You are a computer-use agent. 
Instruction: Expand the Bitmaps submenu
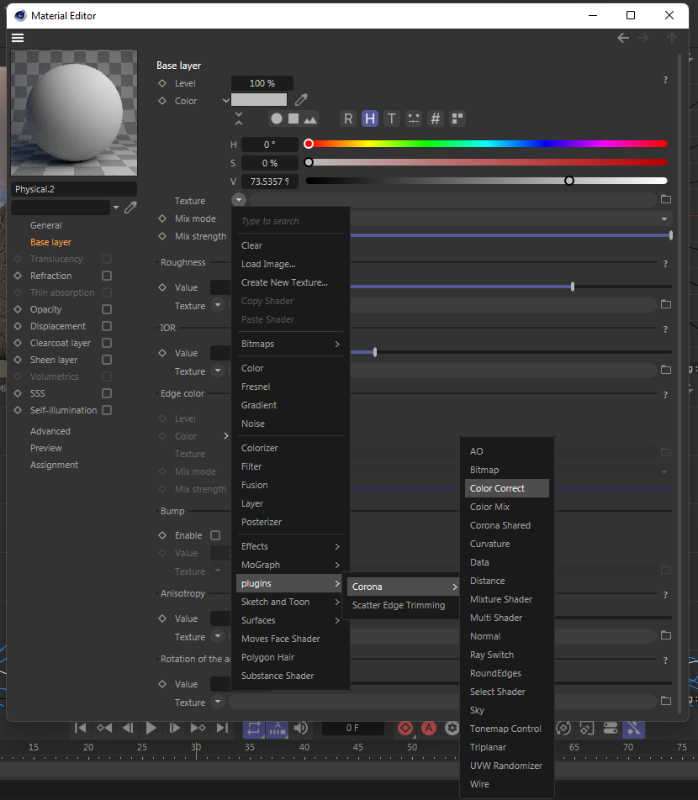[x=290, y=344]
